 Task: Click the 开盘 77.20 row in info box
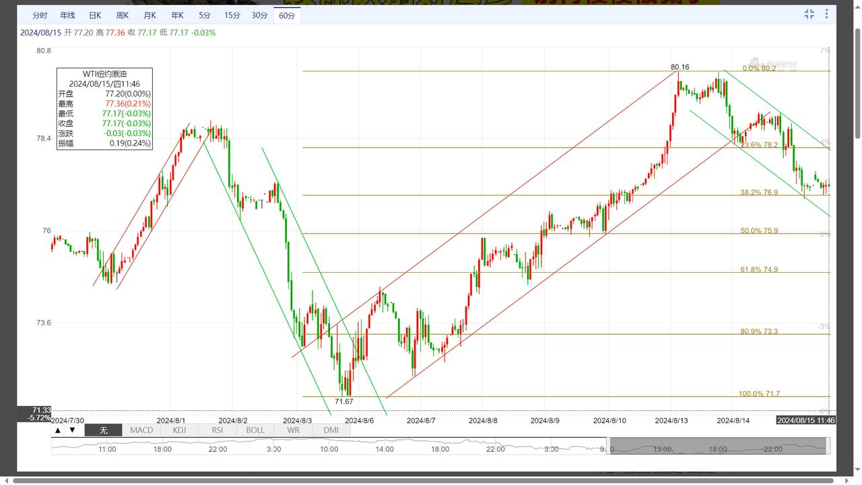[x=104, y=94]
